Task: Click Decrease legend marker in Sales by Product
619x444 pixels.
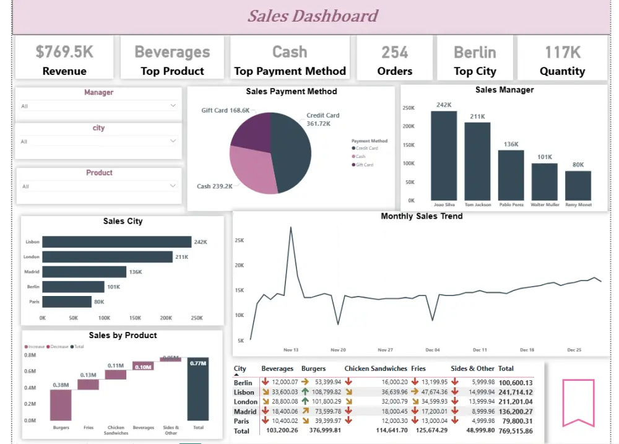Action: point(48,347)
